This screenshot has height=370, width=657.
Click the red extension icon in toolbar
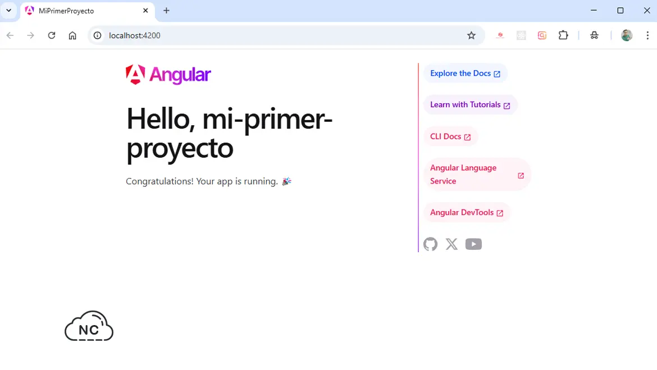coord(500,35)
